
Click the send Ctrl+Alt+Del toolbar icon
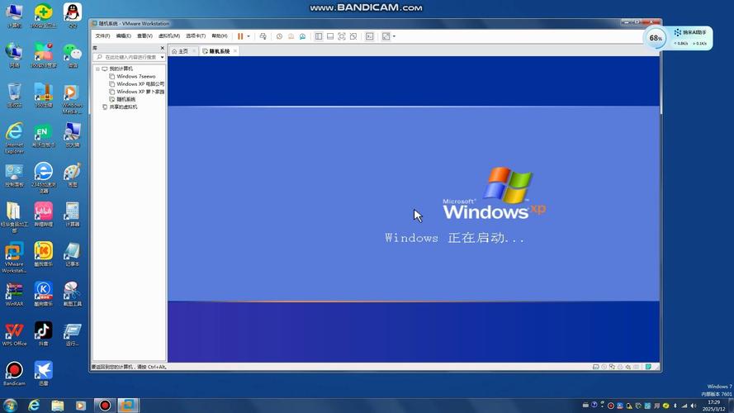tap(263, 36)
